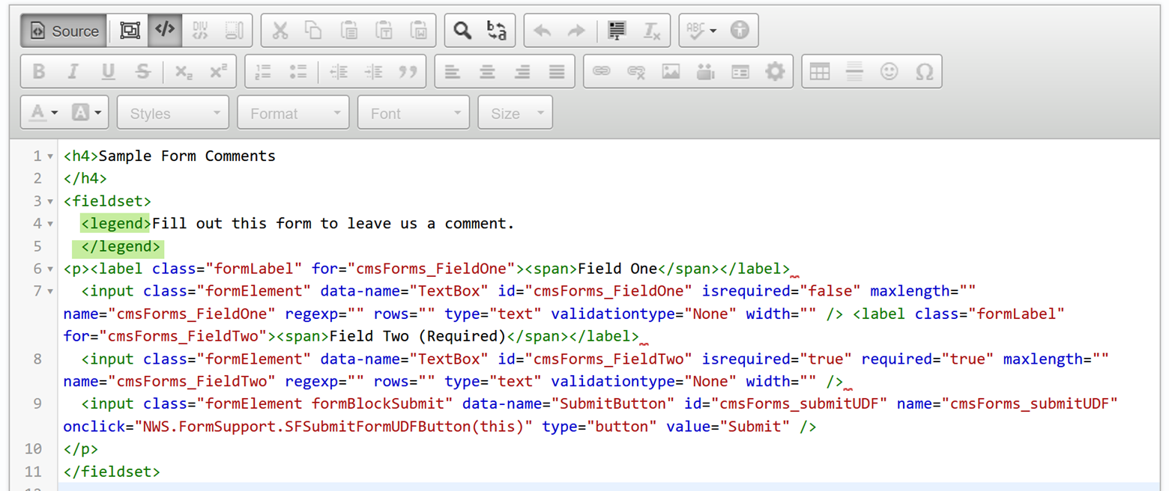This screenshot has height=491, width=1169.
Task: Click the Unlink icon
Action: pyautogui.click(x=636, y=72)
